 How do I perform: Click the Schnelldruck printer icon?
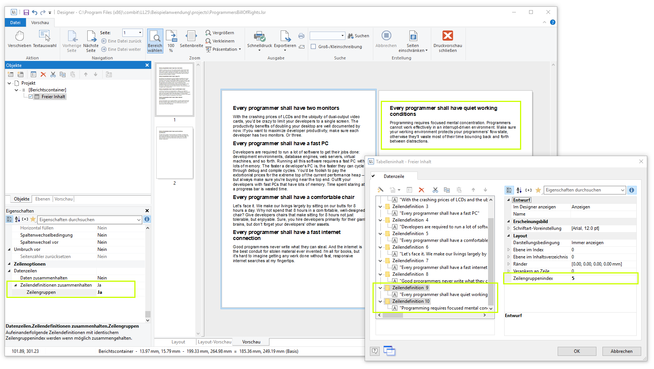click(x=259, y=36)
